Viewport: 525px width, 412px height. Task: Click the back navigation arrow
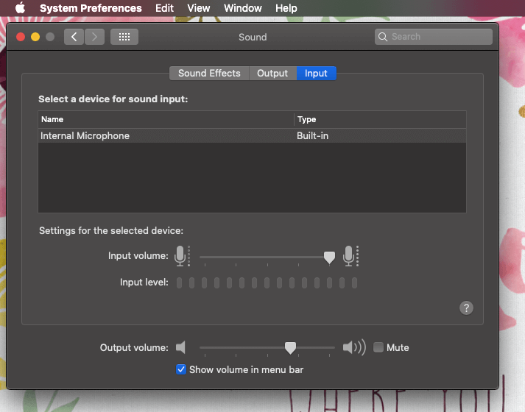74,37
